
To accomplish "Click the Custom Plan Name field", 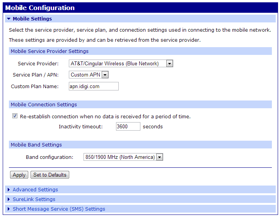I will click(94, 86).
